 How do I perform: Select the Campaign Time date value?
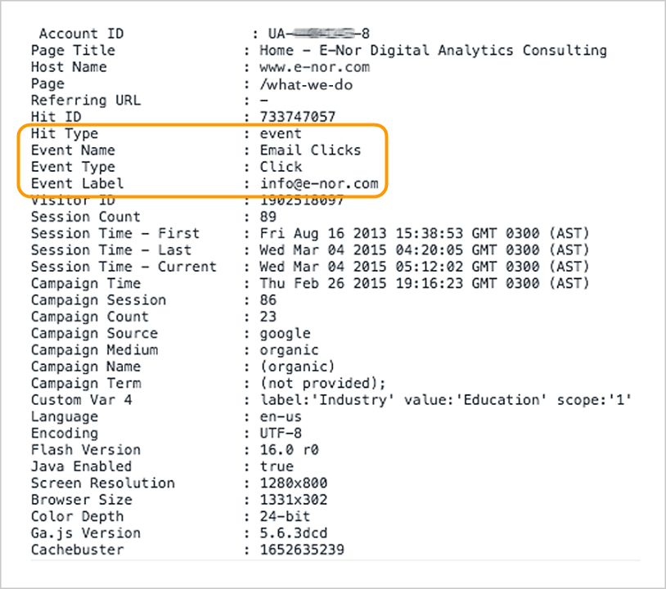425,283
